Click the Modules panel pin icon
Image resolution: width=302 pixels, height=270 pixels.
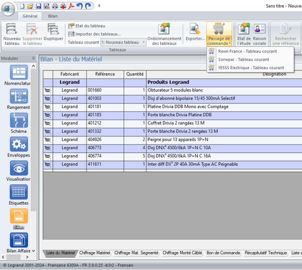[x=34, y=58]
